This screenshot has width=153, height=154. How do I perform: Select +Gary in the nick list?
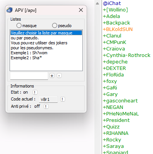tap(110, 94)
